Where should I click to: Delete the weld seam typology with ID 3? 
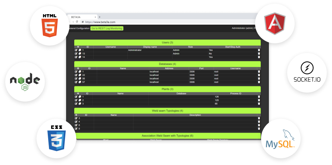coord(259,118)
